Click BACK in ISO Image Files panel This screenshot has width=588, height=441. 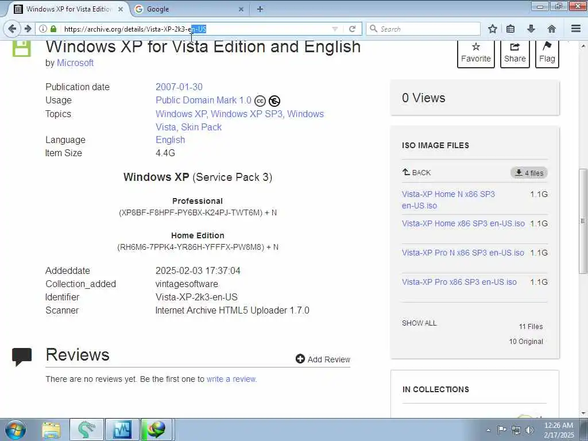pos(417,172)
